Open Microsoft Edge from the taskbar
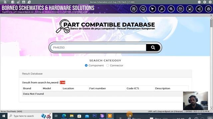 64,116
